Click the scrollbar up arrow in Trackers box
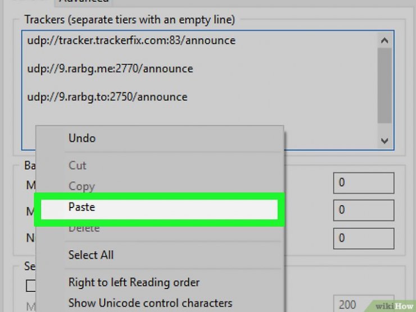 pos(385,40)
